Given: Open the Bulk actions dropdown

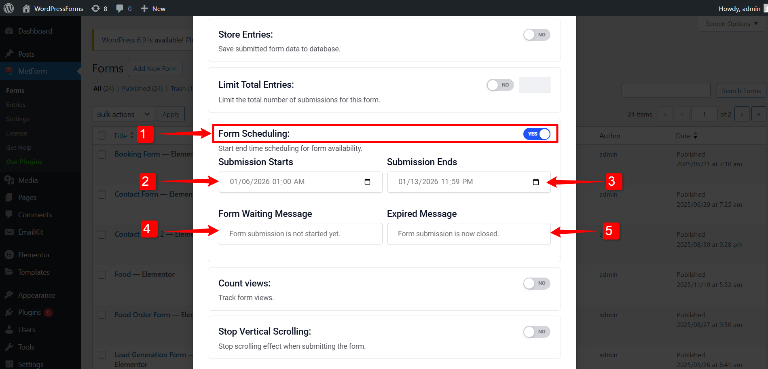Looking at the screenshot, I should pos(123,115).
